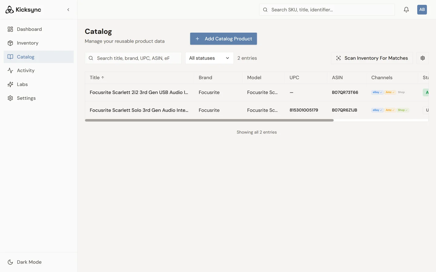Open Labs from the sidebar
This screenshot has height=272, width=436.
[x=38, y=84]
